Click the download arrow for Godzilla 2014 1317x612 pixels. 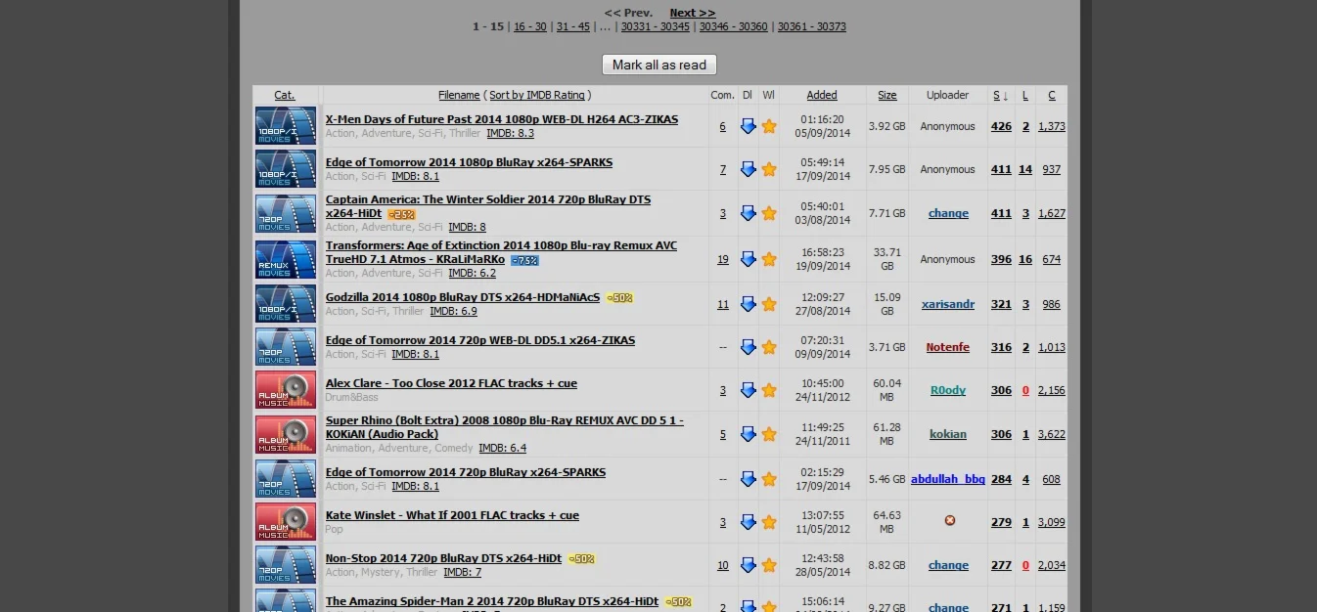(x=748, y=304)
